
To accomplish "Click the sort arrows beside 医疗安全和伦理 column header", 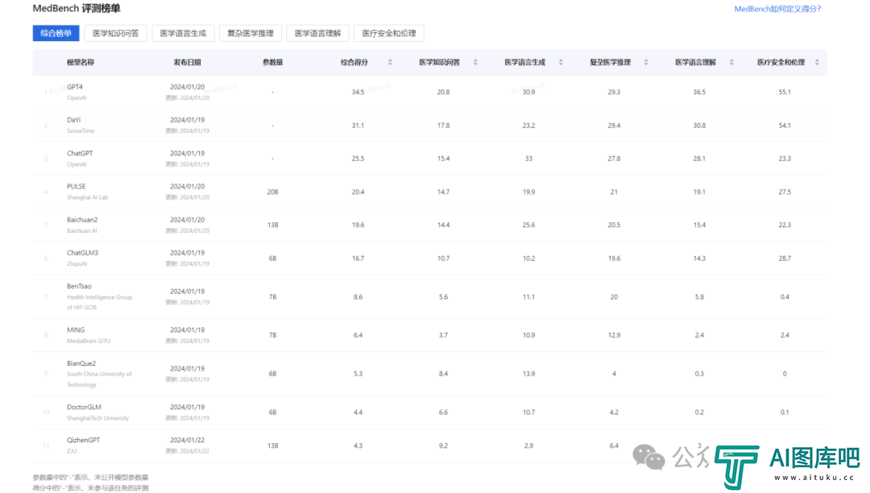I will pyautogui.click(x=818, y=62).
